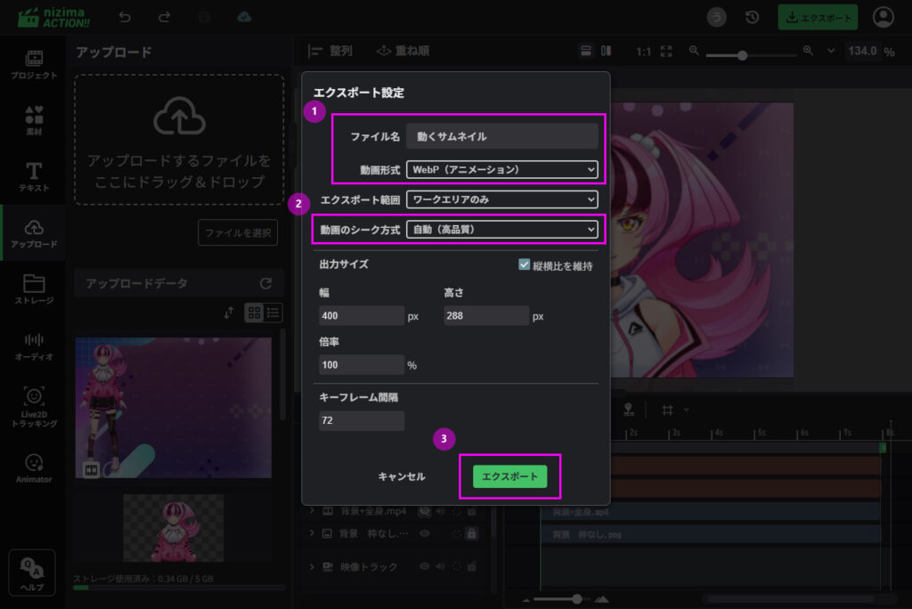
Task: Click the ファイル名 input field
Action: pos(501,136)
